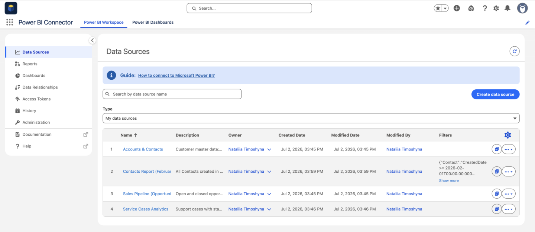Click the edit pencil icon in navigation bar
Viewport: 535px width, 232px height.
coord(527,23)
